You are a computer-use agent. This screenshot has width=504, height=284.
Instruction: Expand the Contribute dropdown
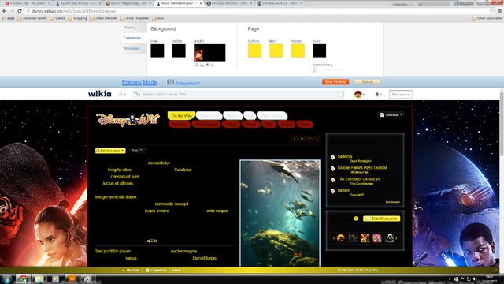tap(391, 115)
